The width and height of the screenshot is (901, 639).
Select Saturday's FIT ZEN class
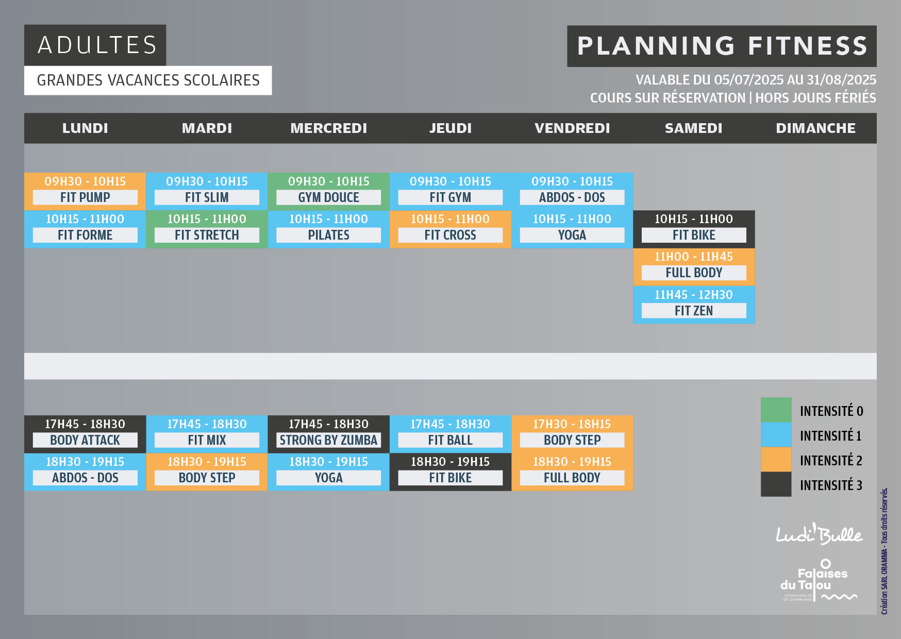[x=694, y=305]
